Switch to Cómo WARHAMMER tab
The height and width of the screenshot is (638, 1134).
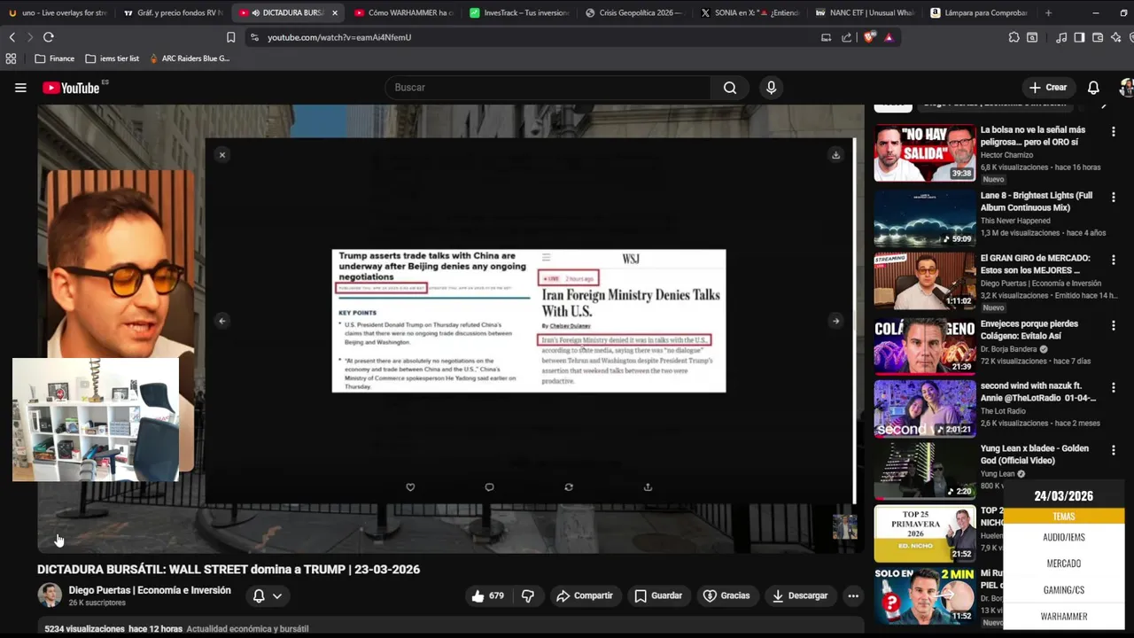pos(403,13)
